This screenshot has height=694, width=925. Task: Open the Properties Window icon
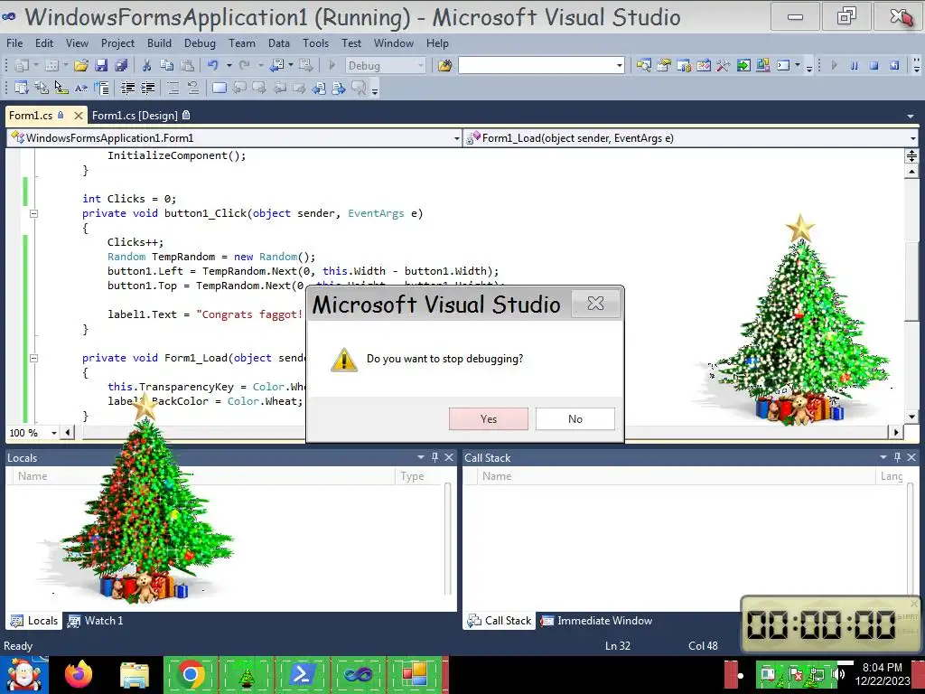[x=664, y=65]
